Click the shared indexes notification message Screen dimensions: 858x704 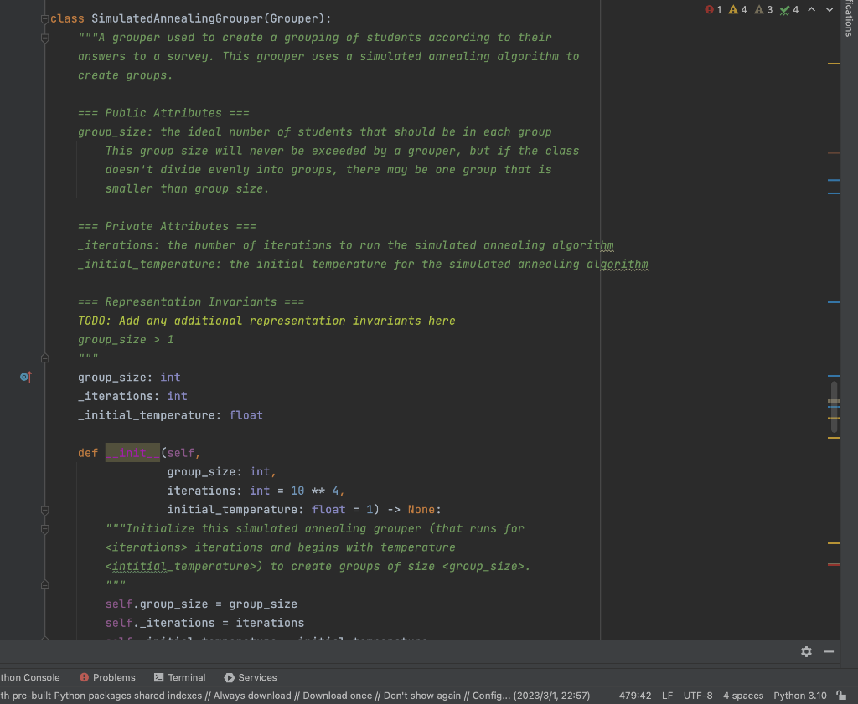point(295,696)
